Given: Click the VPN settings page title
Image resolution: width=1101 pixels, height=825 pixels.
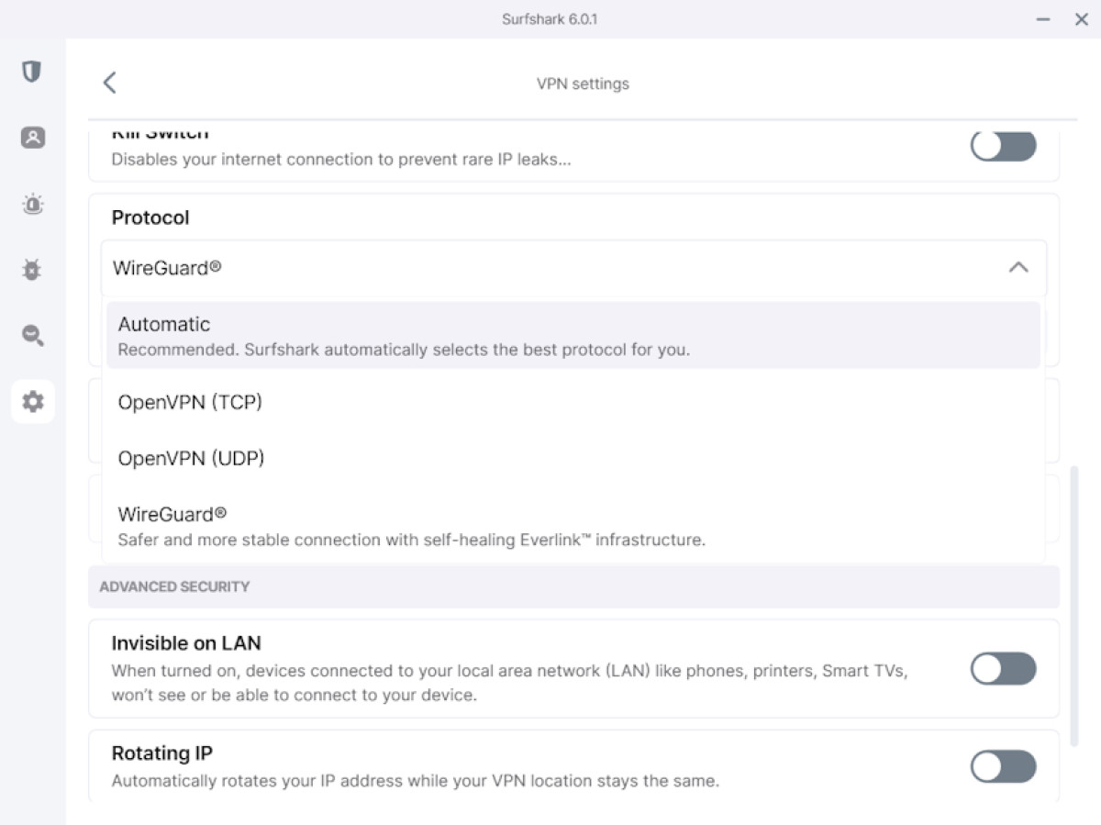Looking at the screenshot, I should [583, 84].
